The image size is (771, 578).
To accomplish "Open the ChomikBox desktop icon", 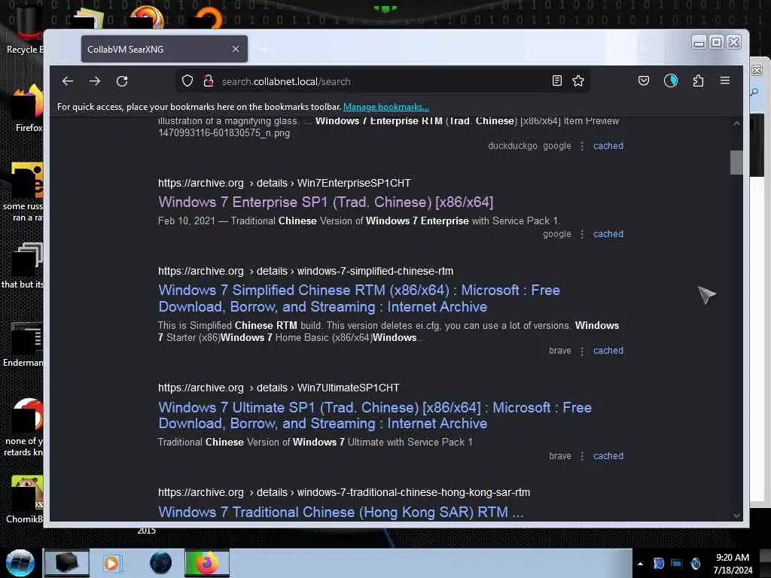I will [25, 499].
